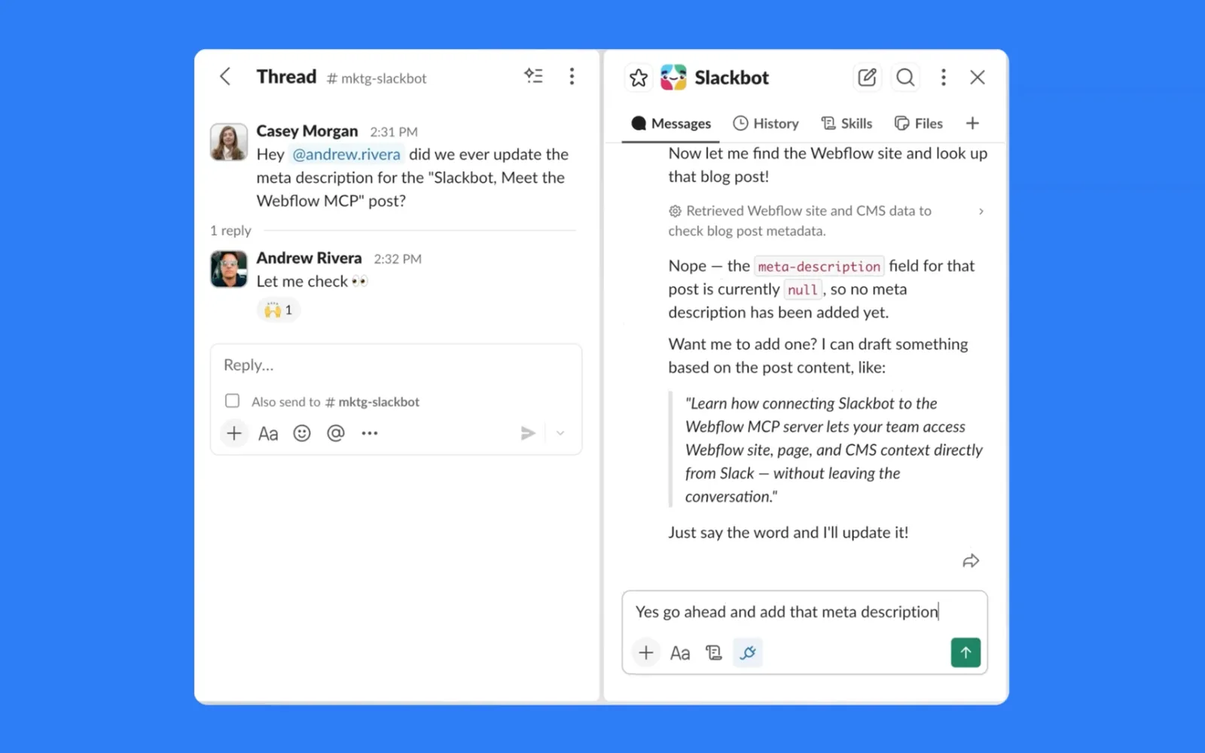Open the Thread panel more options menu
This screenshot has height=753, width=1205.
(572, 76)
